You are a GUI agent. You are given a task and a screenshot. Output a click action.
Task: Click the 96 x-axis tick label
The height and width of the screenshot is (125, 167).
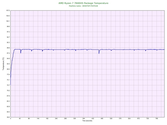pos(29,119)
